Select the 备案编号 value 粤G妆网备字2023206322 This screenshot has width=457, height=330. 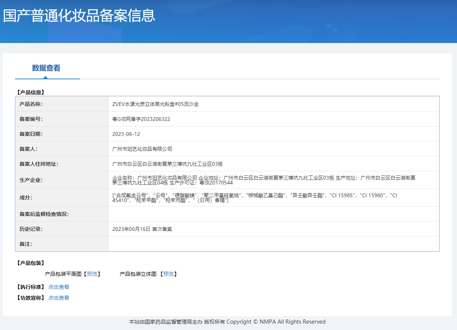point(141,119)
